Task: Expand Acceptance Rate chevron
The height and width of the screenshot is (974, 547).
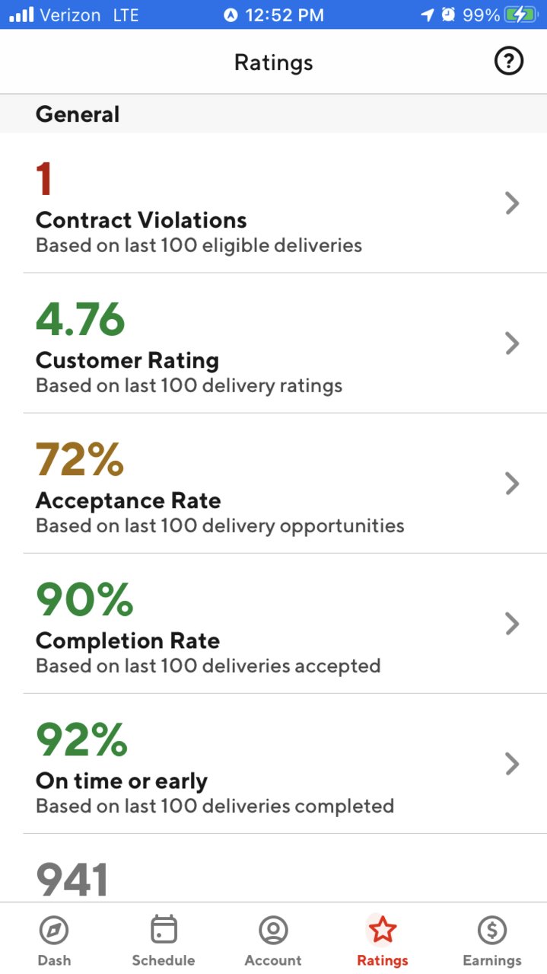Action: (512, 484)
